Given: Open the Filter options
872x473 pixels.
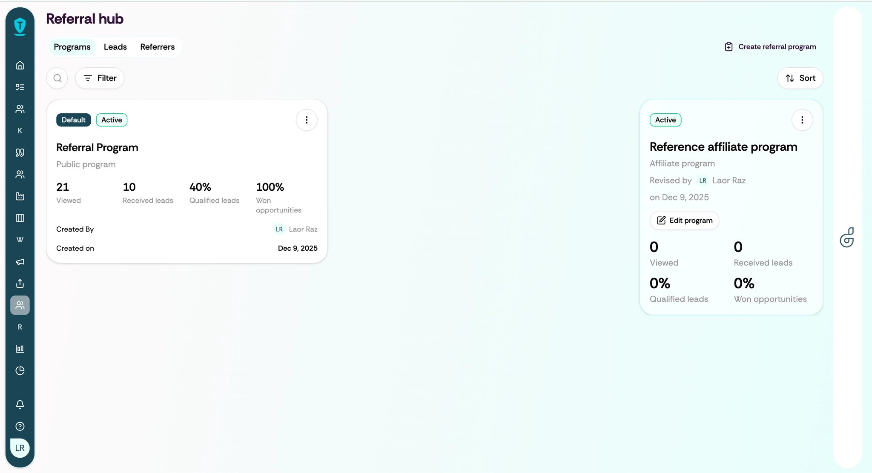Looking at the screenshot, I should coord(100,78).
